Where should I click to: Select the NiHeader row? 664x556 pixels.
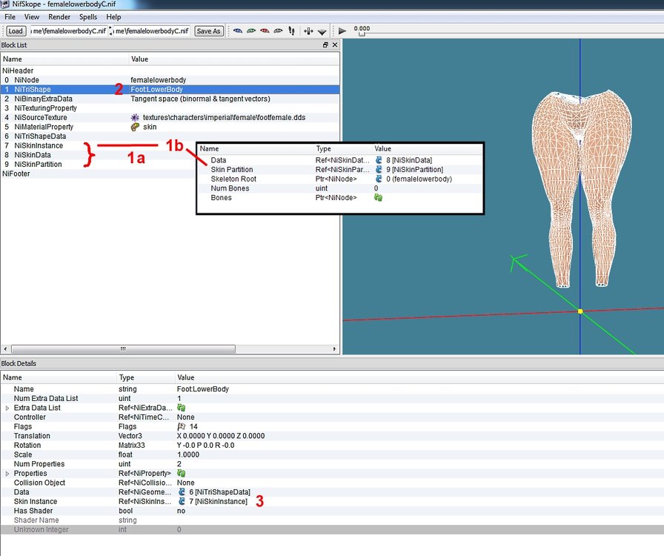point(170,70)
